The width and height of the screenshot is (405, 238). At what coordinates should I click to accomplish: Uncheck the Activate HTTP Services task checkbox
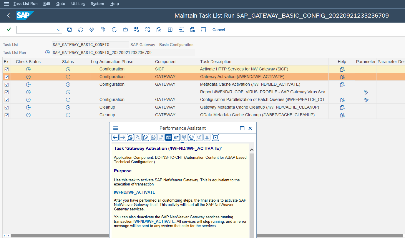click(x=6, y=69)
